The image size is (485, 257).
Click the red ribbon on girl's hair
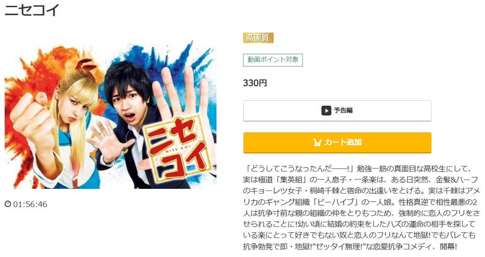(x=86, y=64)
